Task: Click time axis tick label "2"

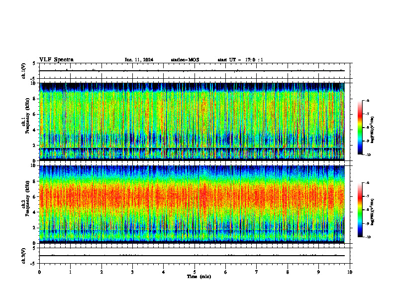Action: [x=101, y=272]
